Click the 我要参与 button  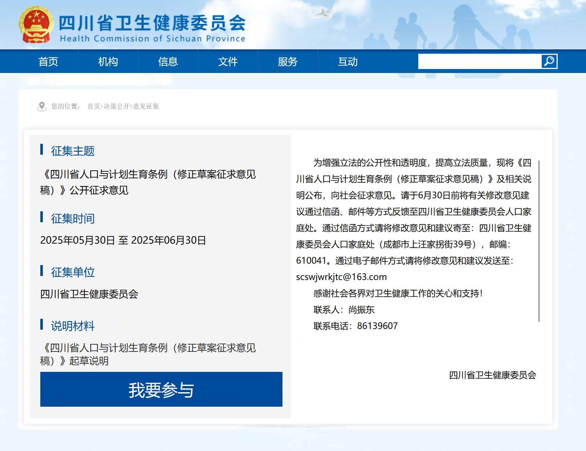[161, 389]
